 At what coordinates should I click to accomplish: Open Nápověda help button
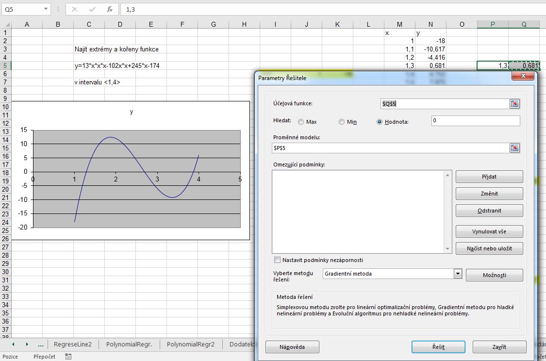point(292,347)
